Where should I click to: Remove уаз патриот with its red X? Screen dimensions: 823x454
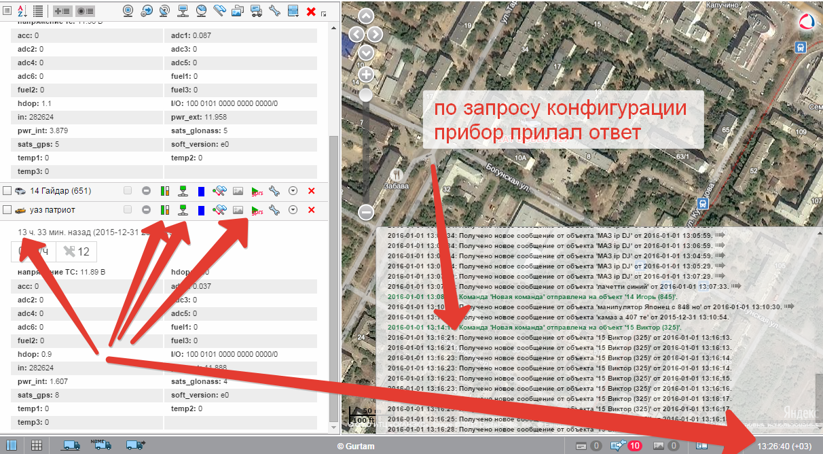tap(311, 210)
